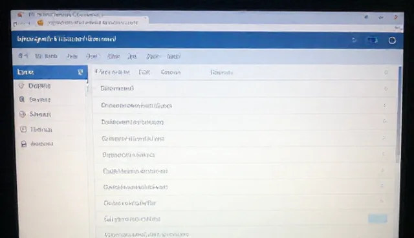The width and height of the screenshot is (414, 238).
Task: Click the light blue button near the list bottom
Action: (x=378, y=219)
